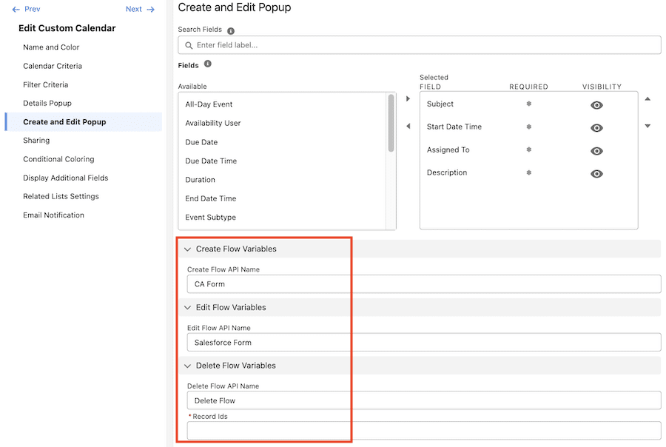Move selected field up with up arrow
This screenshot has height=447, width=666.
point(647,99)
